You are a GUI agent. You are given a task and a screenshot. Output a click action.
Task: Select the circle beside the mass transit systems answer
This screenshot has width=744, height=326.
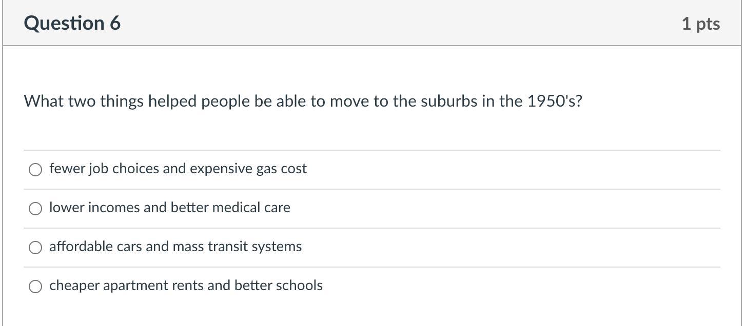35,248
